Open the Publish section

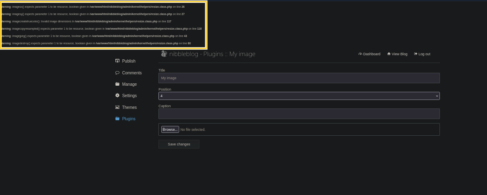(129, 61)
